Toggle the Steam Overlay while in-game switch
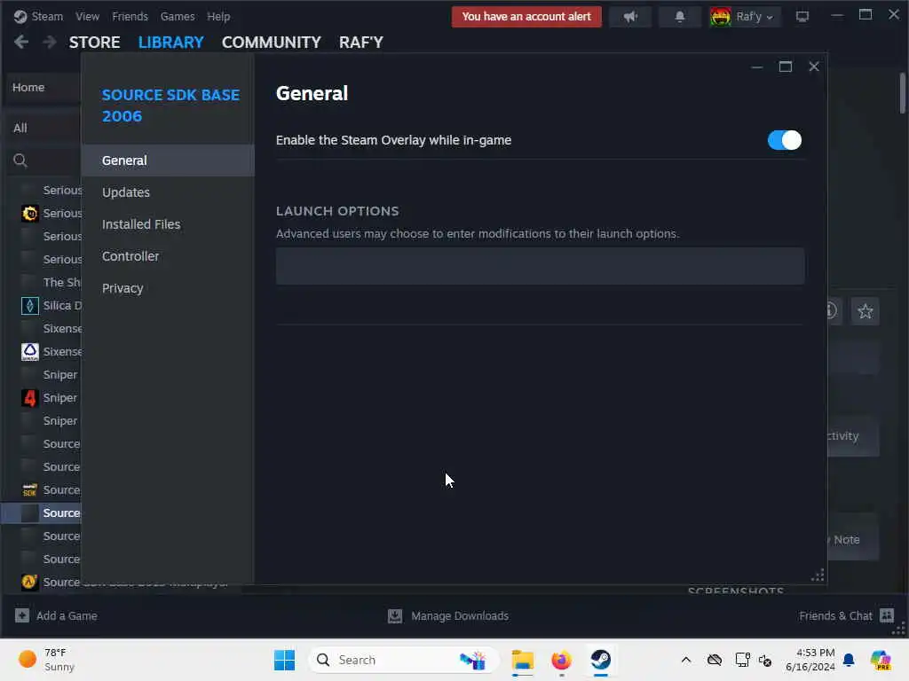The width and height of the screenshot is (909, 681). point(785,140)
